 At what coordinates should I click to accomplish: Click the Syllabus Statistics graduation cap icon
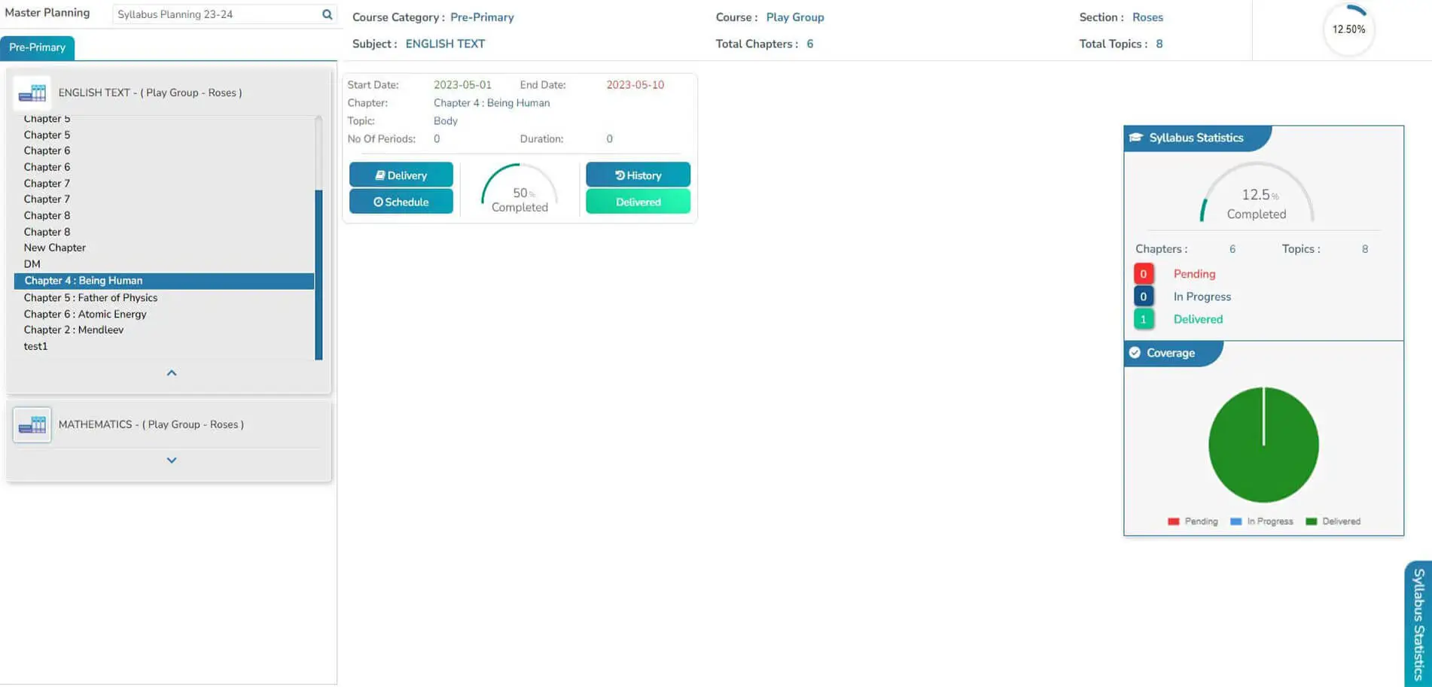(1136, 138)
